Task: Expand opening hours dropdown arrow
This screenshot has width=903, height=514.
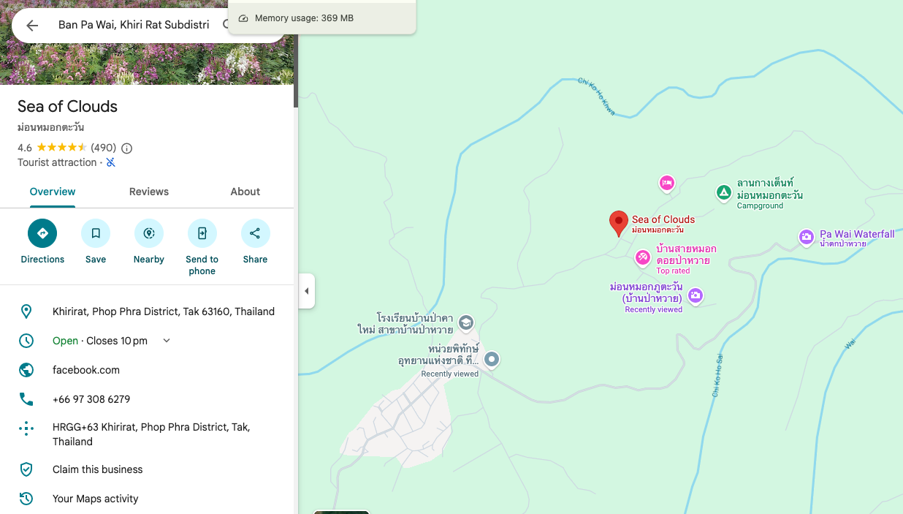Action: click(167, 341)
